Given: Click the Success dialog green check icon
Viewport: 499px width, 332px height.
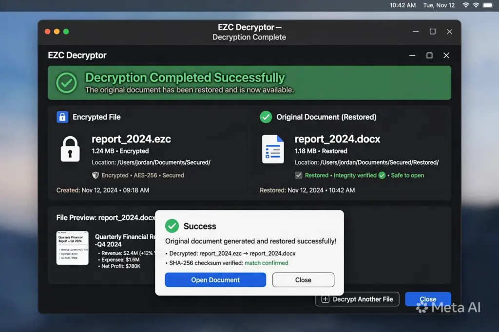Looking at the screenshot, I should pyautogui.click(x=172, y=226).
